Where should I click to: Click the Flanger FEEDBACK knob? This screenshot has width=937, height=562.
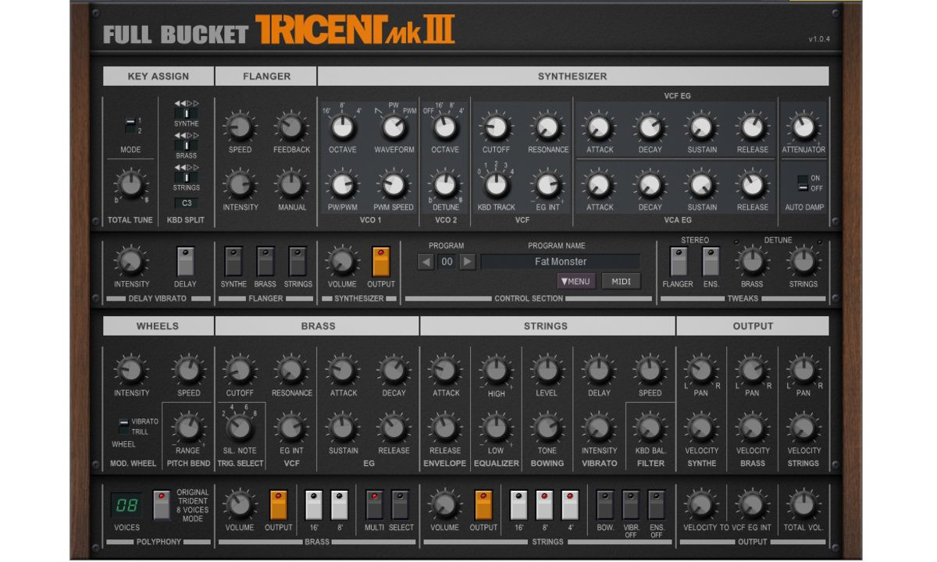(291, 126)
